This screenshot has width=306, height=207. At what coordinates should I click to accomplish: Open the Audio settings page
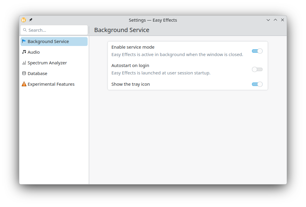click(x=34, y=52)
